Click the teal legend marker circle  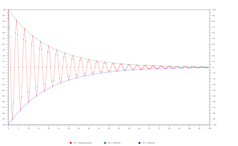[x=105, y=143]
